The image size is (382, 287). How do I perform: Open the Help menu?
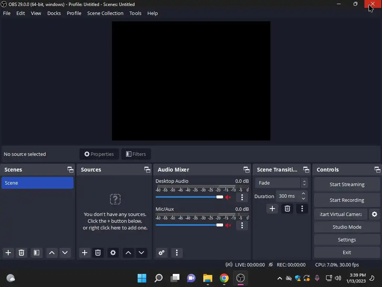(x=153, y=13)
